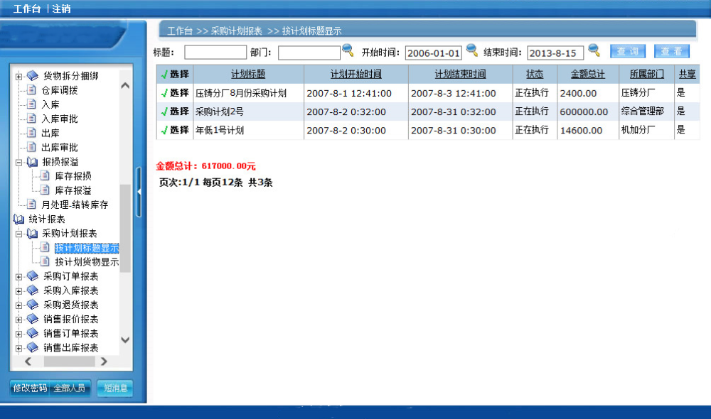
Task: Focus the 标题 input field
Action: (x=215, y=53)
